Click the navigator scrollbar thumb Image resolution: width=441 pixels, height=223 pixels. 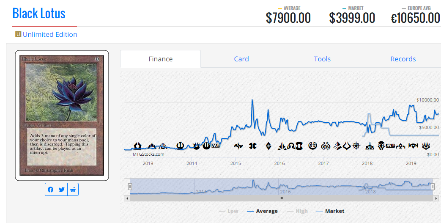[281, 198]
